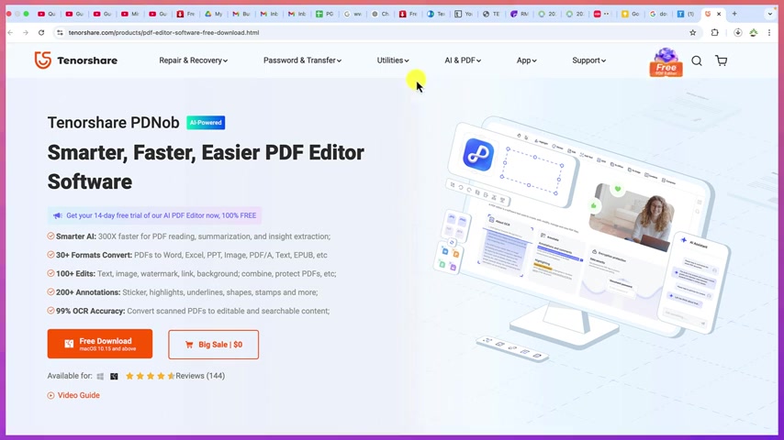This screenshot has width=784, height=440.
Task: Click the Tenorshare logo
Action: tap(76, 60)
